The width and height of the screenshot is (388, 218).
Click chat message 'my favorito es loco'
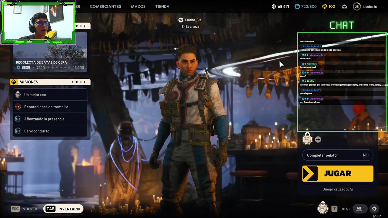(x=310, y=102)
